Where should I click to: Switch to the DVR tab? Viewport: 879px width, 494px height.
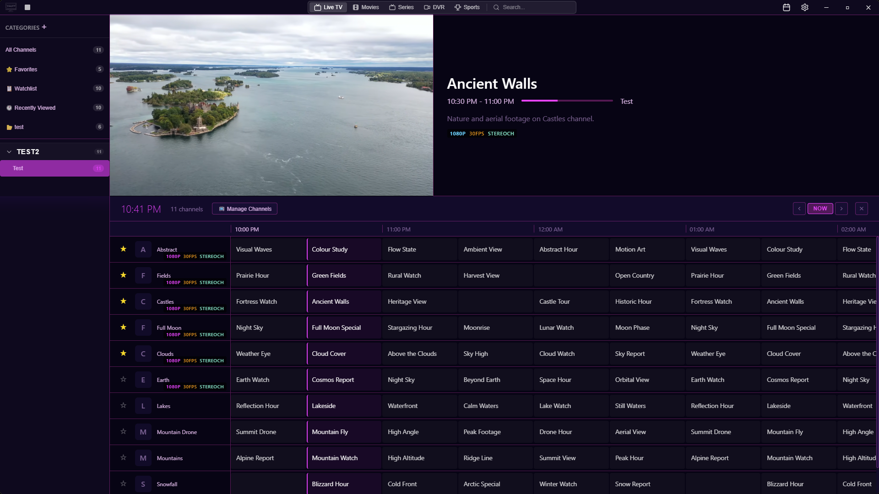[x=434, y=7]
